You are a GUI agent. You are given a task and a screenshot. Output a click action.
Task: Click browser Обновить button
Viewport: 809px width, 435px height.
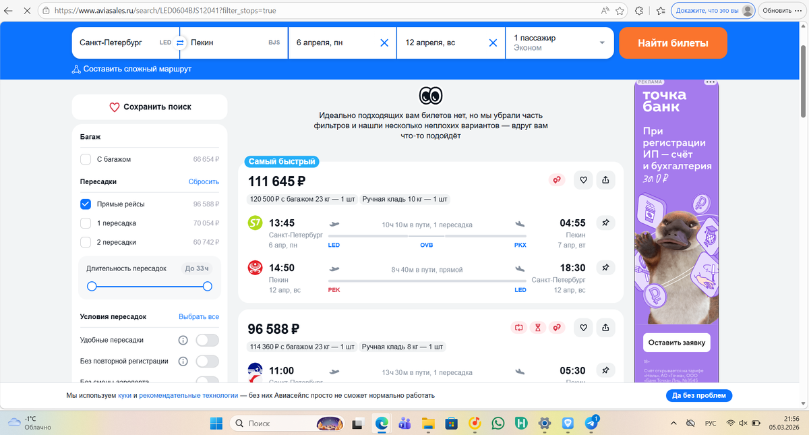781,11
